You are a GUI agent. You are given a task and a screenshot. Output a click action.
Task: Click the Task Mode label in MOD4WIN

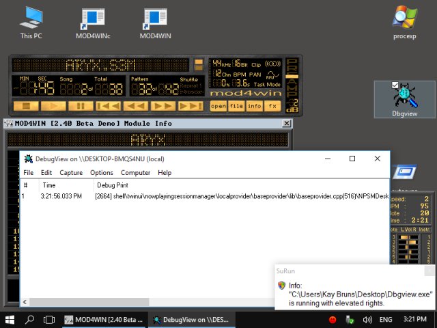coord(267,84)
